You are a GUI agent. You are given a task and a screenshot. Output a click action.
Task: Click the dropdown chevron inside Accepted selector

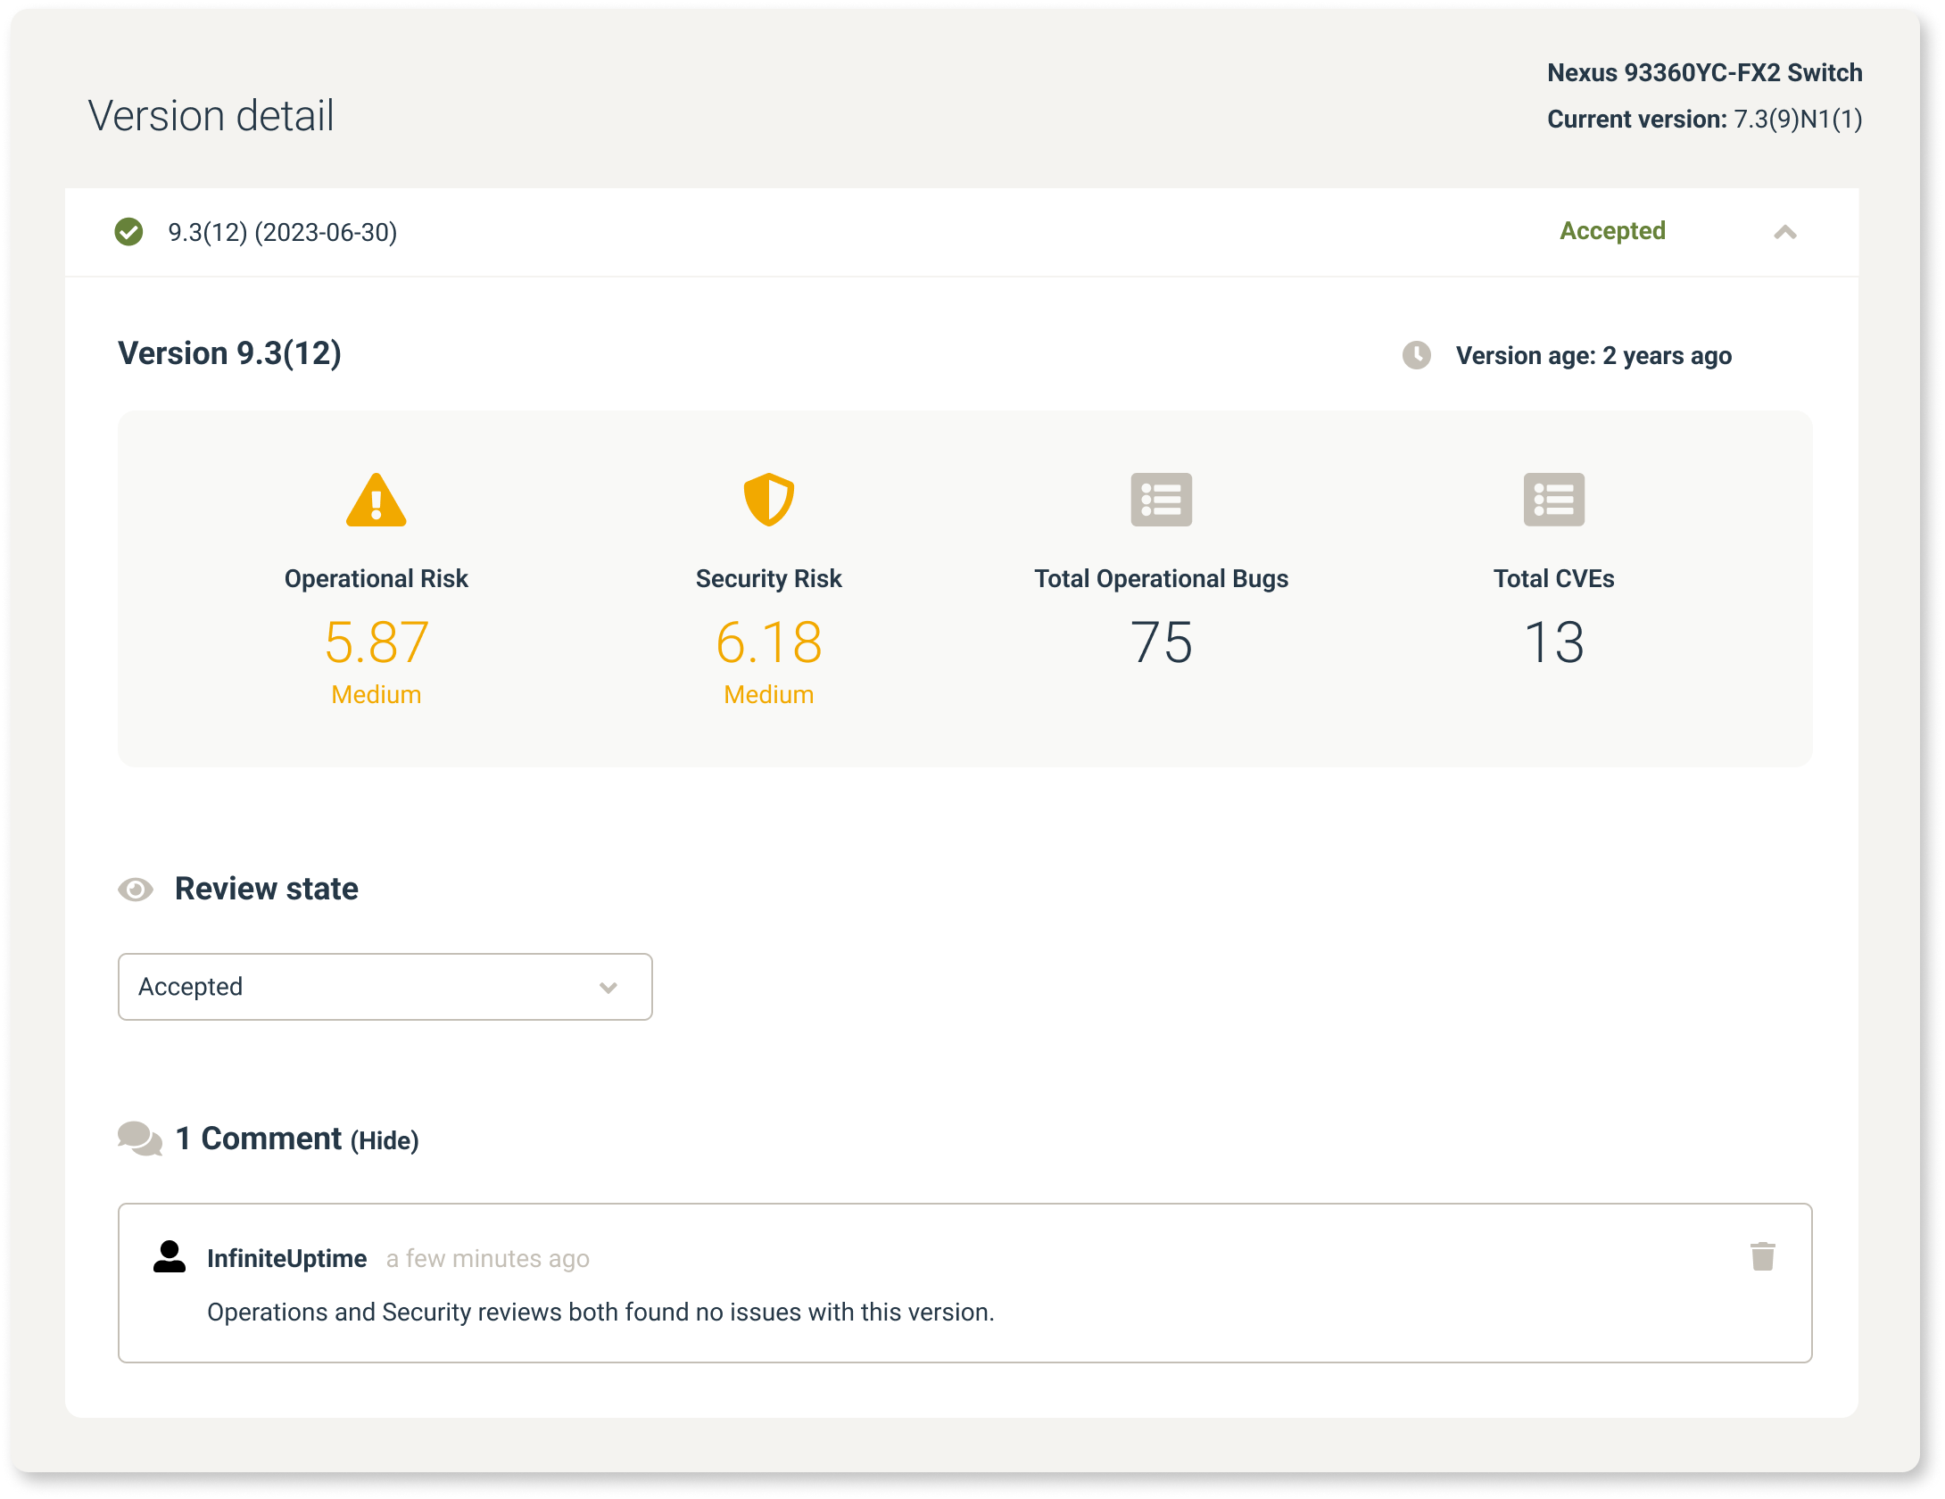pos(609,989)
